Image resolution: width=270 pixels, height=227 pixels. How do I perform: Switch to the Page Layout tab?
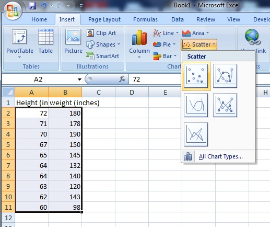click(104, 19)
